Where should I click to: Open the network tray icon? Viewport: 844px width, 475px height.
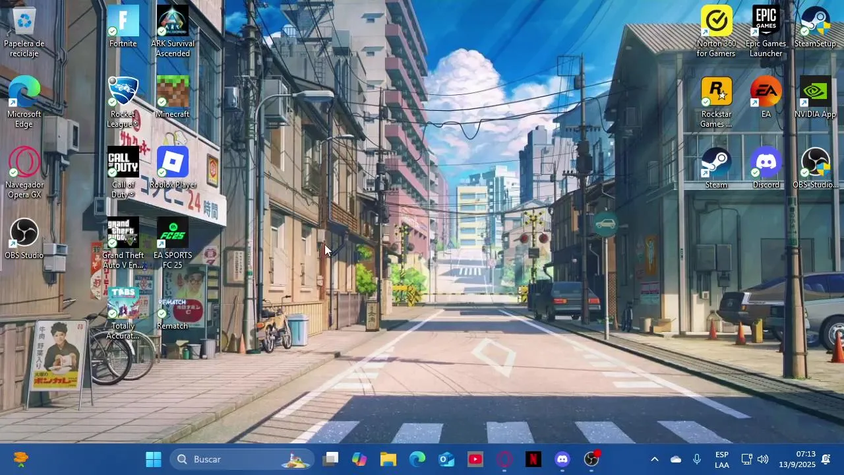pos(747,459)
